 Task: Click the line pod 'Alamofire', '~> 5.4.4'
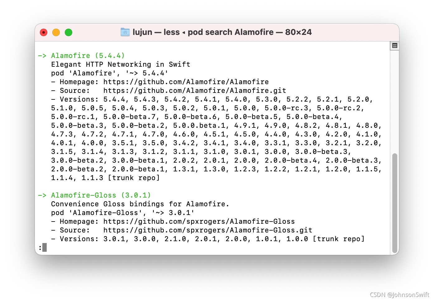click(x=110, y=73)
